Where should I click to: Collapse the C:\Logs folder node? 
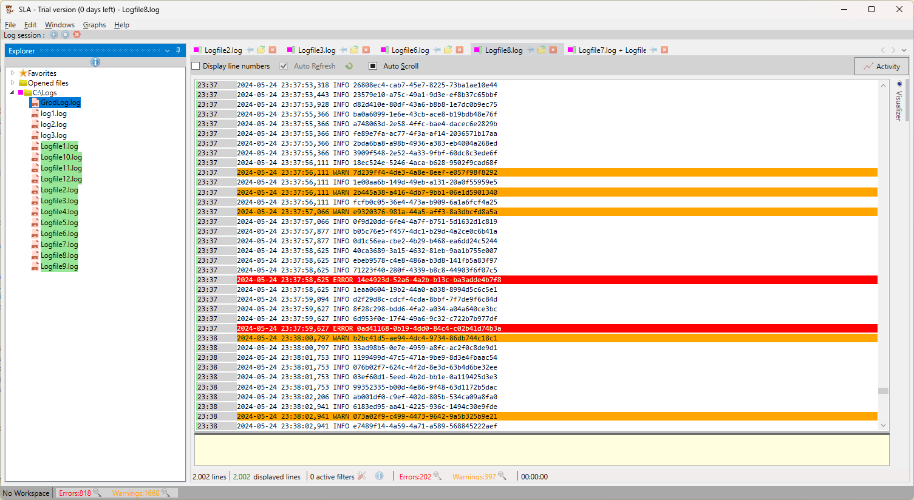tap(12, 93)
